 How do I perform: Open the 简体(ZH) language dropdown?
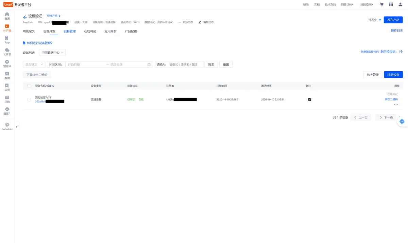click(x=347, y=4)
